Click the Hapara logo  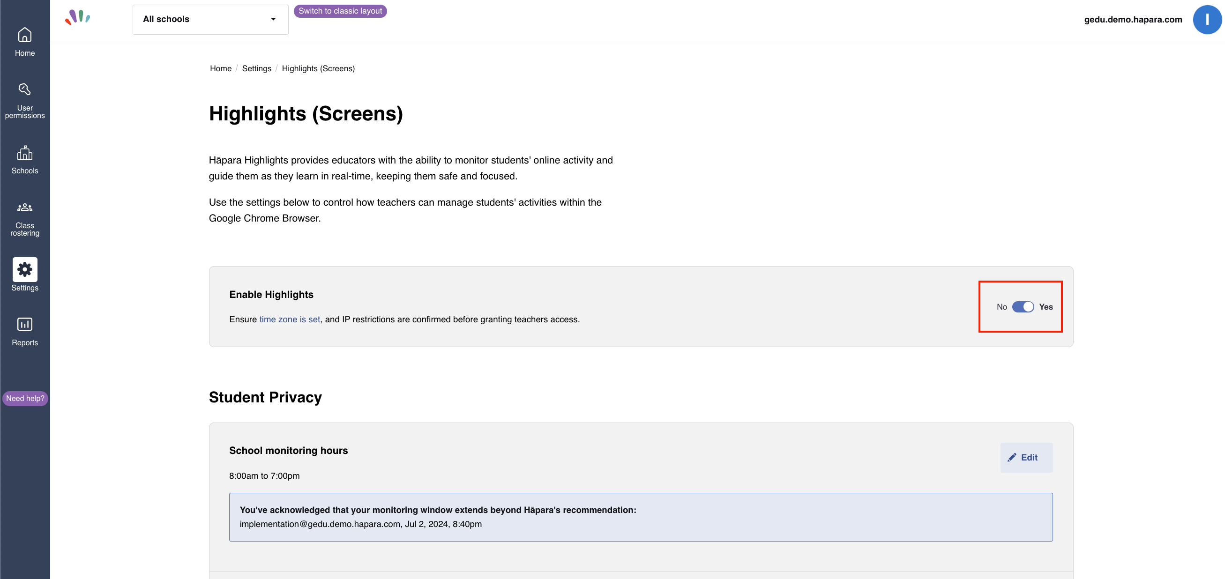pos(77,18)
